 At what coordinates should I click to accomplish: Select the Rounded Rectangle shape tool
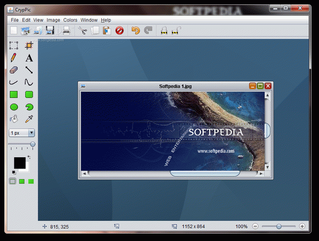[x=29, y=95]
